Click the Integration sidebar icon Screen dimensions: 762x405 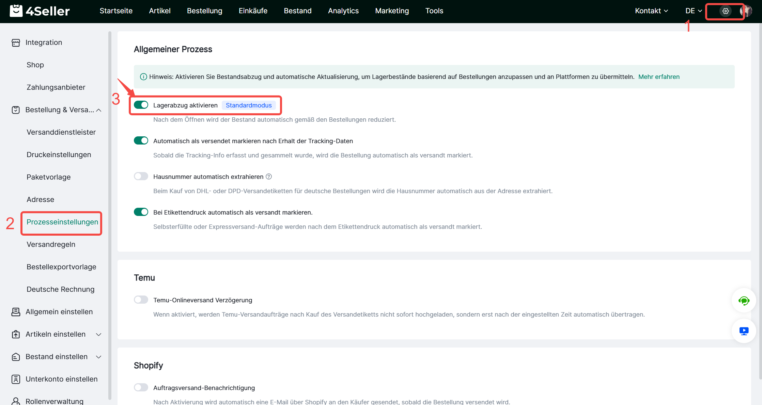16,43
